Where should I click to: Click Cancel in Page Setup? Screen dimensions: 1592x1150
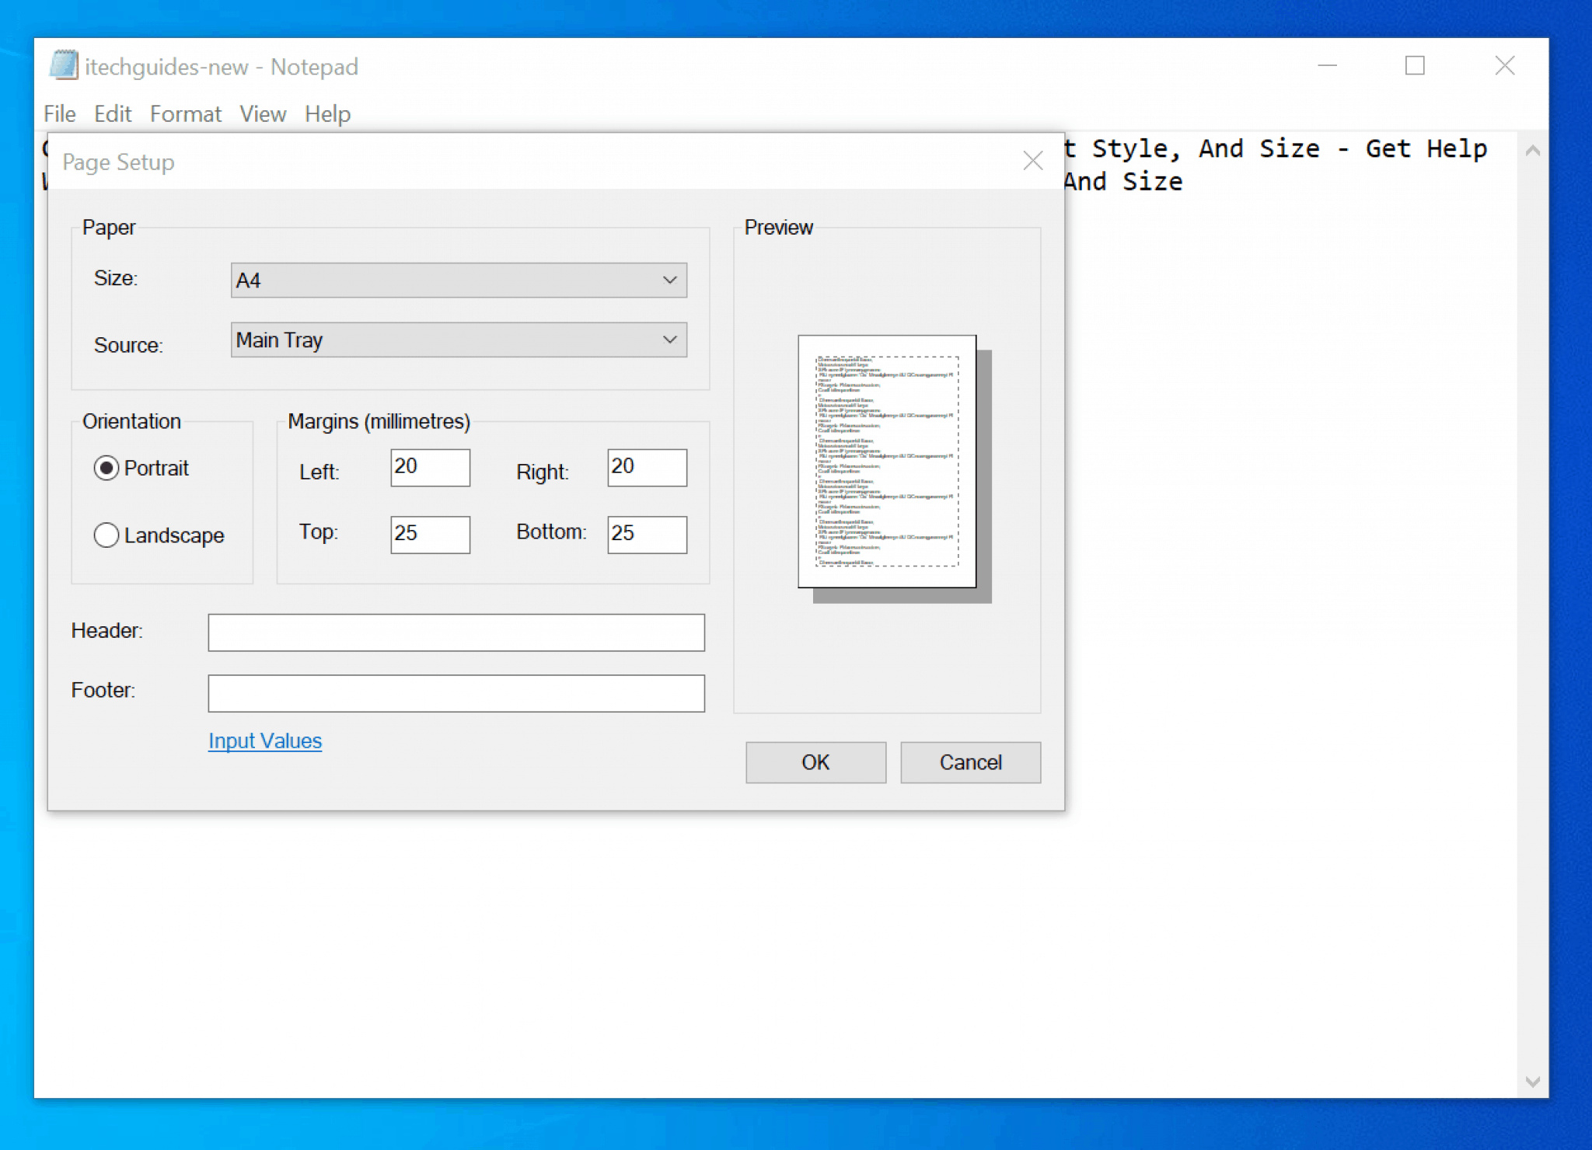[970, 762]
